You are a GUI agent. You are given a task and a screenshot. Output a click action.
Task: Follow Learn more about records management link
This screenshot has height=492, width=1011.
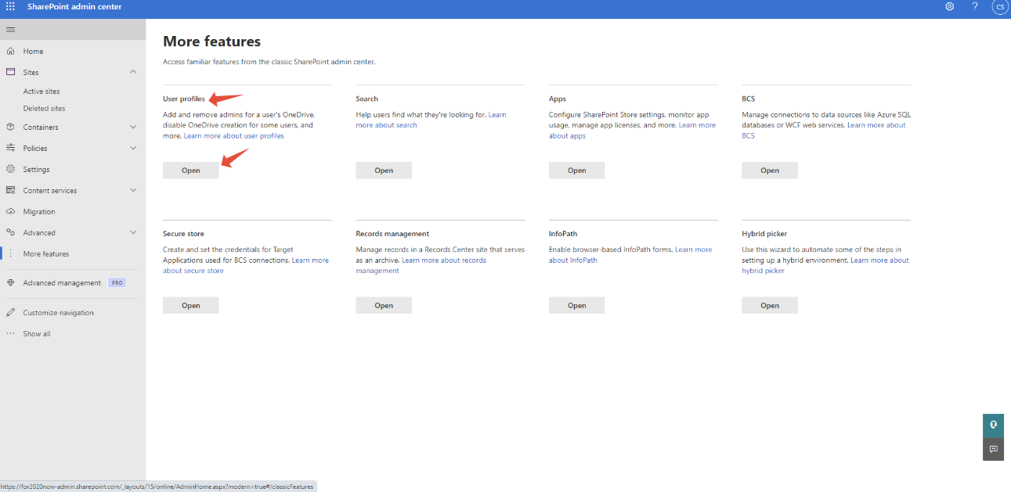click(443, 260)
